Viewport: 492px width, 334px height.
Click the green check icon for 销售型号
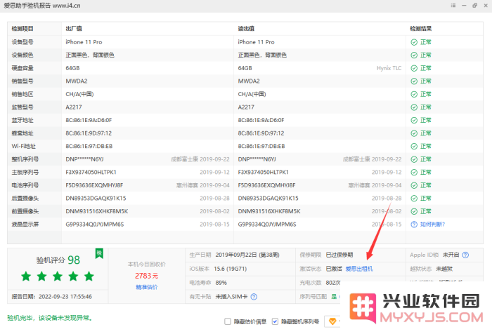click(414, 81)
